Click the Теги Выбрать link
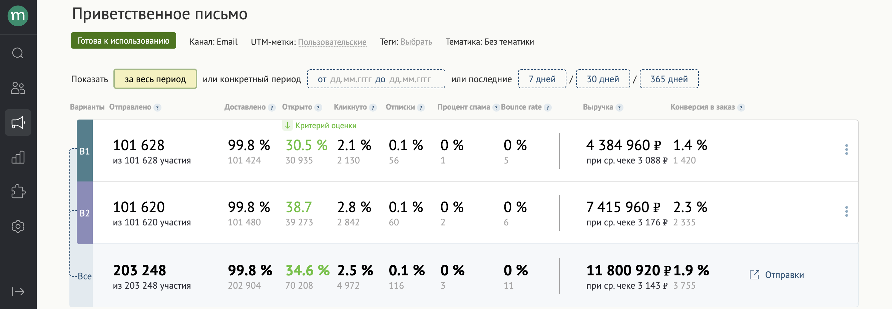 pos(416,42)
